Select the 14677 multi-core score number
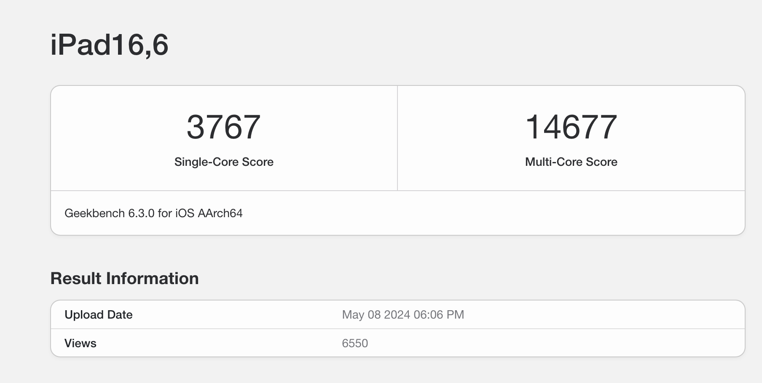The image size is (762, 383). click(x=571, y=127)
